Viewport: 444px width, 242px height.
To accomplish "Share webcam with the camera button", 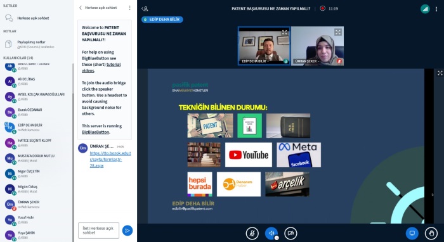I will pos(291,233).
